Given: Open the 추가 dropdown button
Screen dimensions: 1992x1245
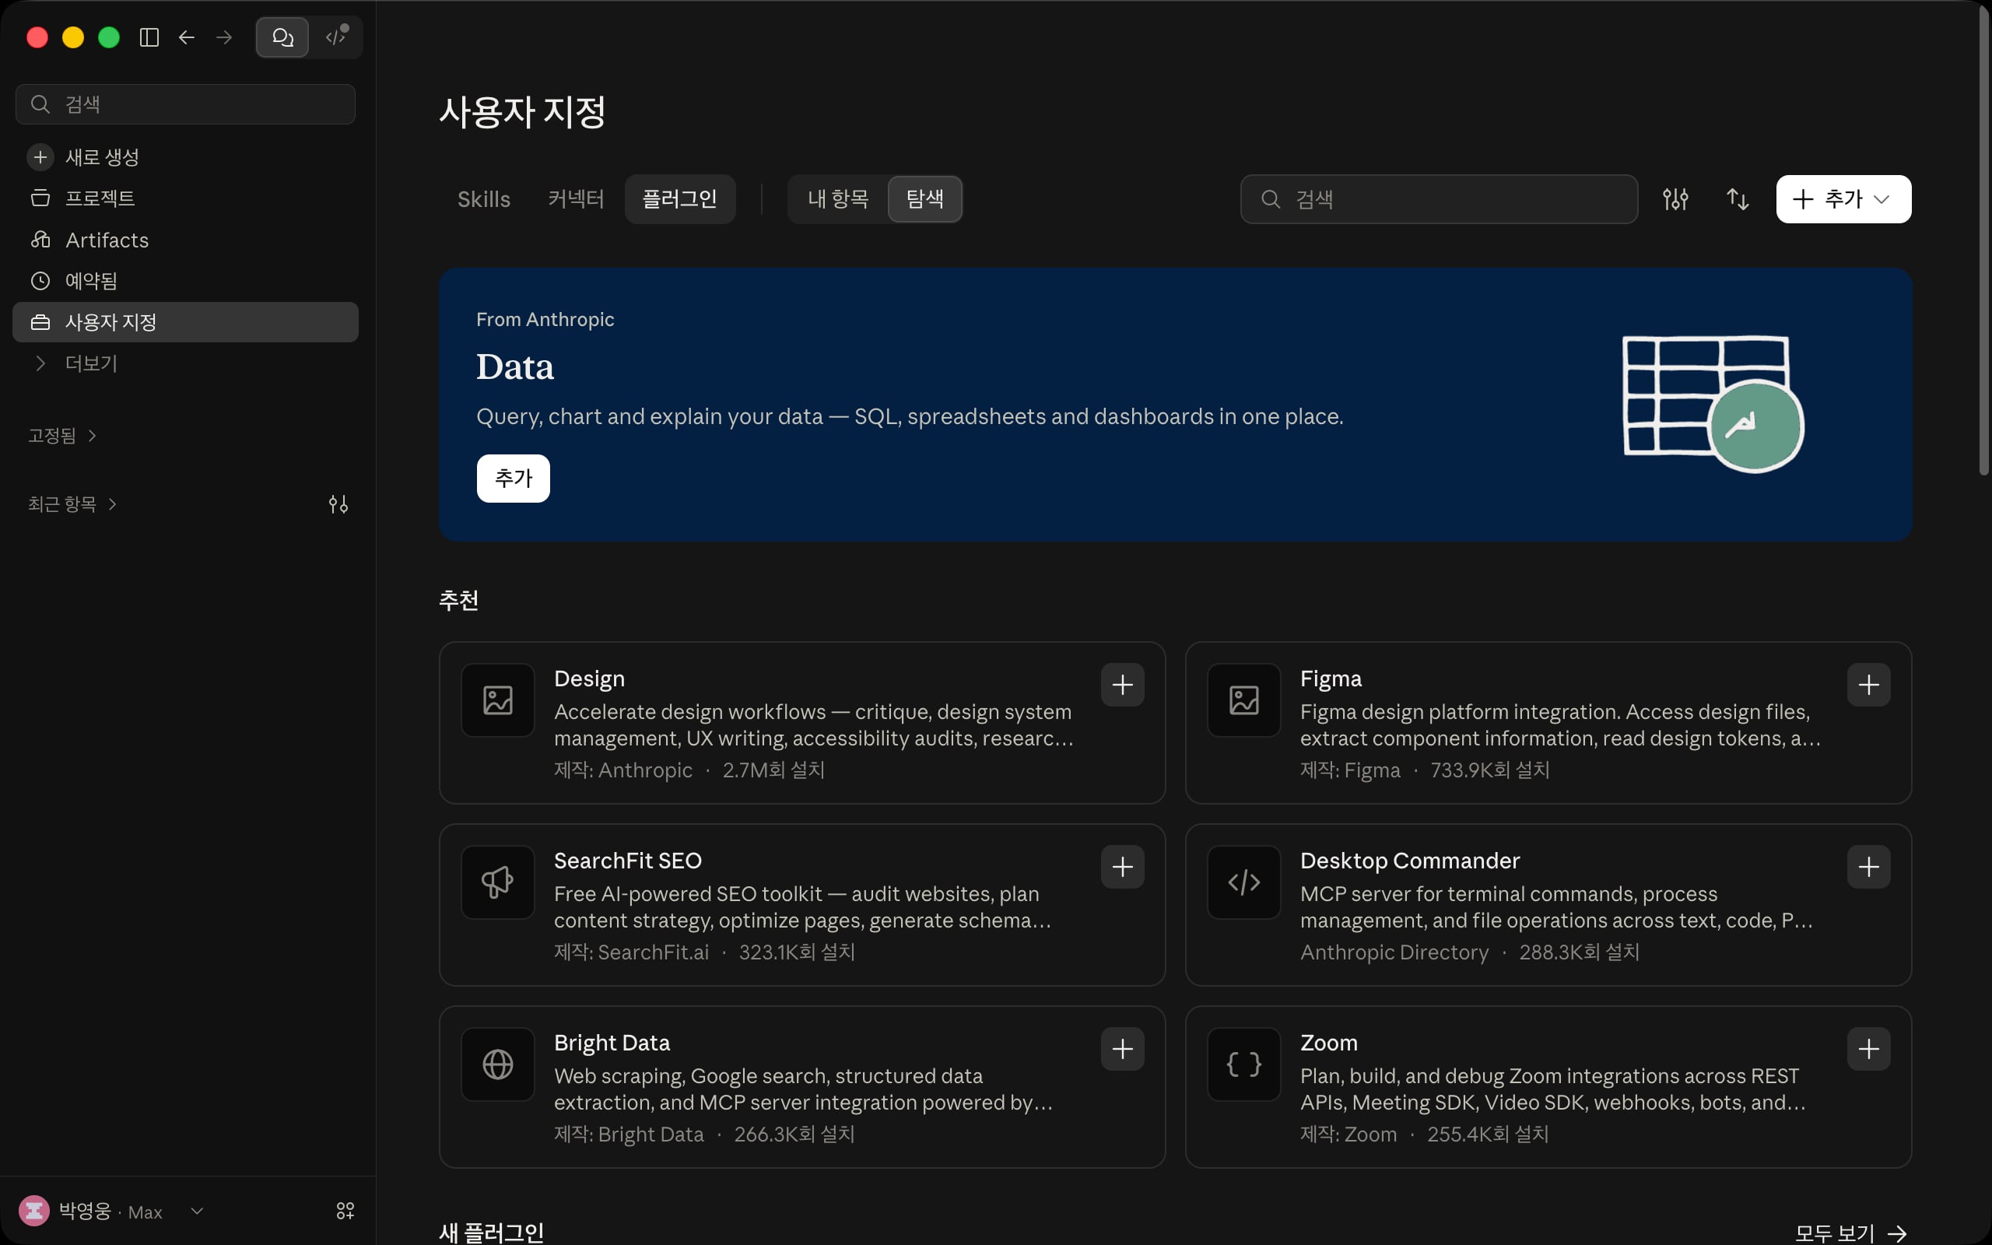Looking at the screenshot, I should click(x=1844, y=199).
